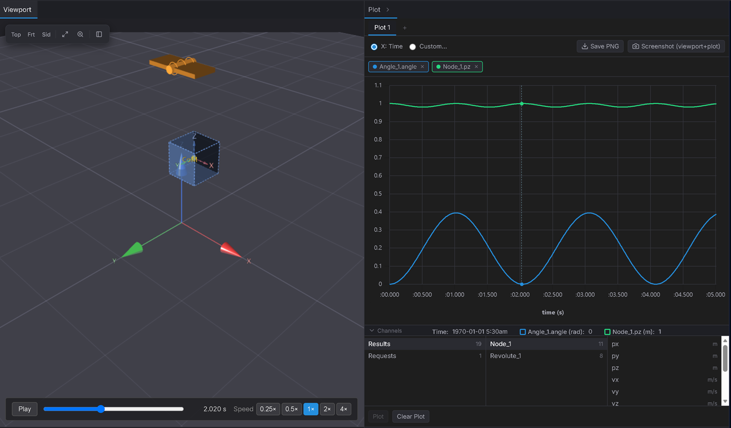Click the Angle_1.angle chip
The image size is (731, 428).
(398, 67)
